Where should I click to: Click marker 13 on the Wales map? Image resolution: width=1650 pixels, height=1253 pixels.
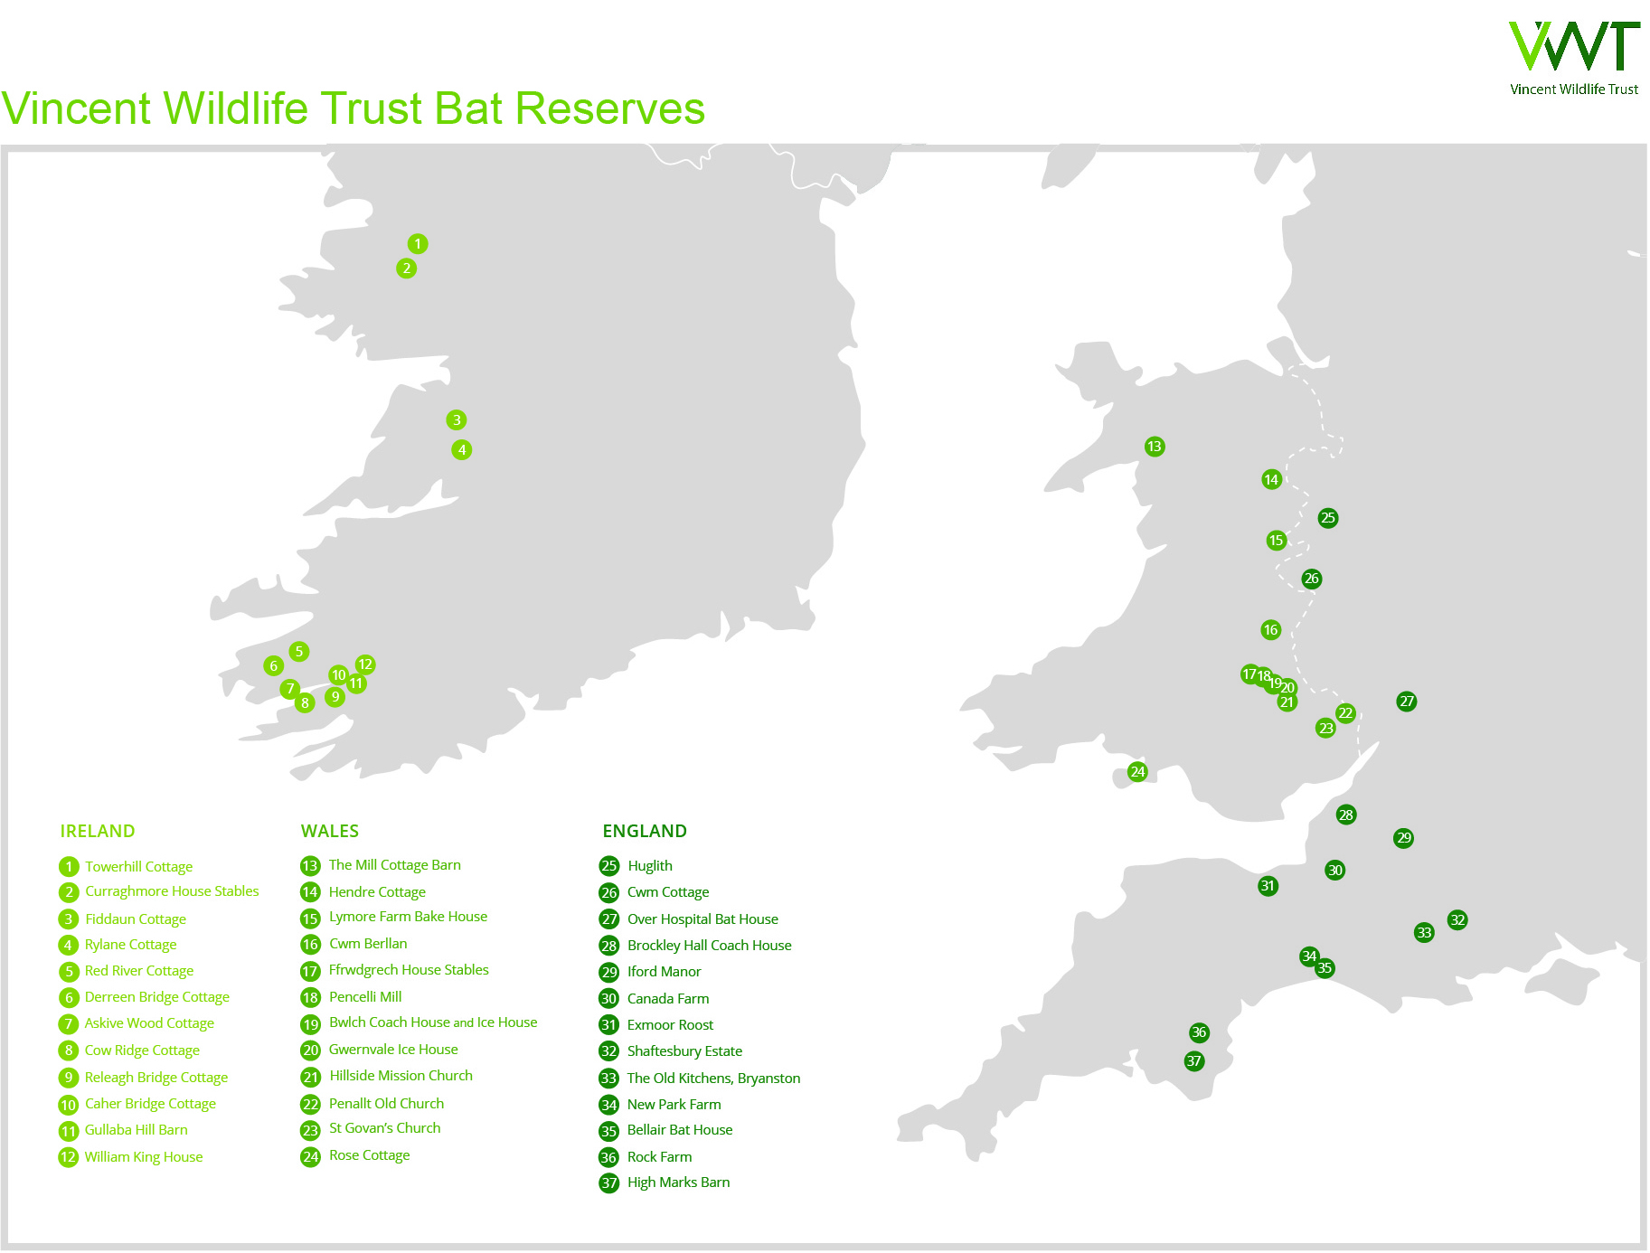(1155, 447)
